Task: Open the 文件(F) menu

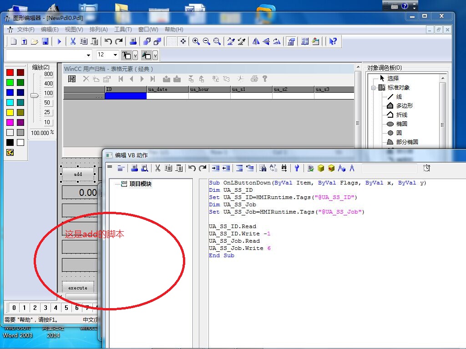Action: coord(25,30)
